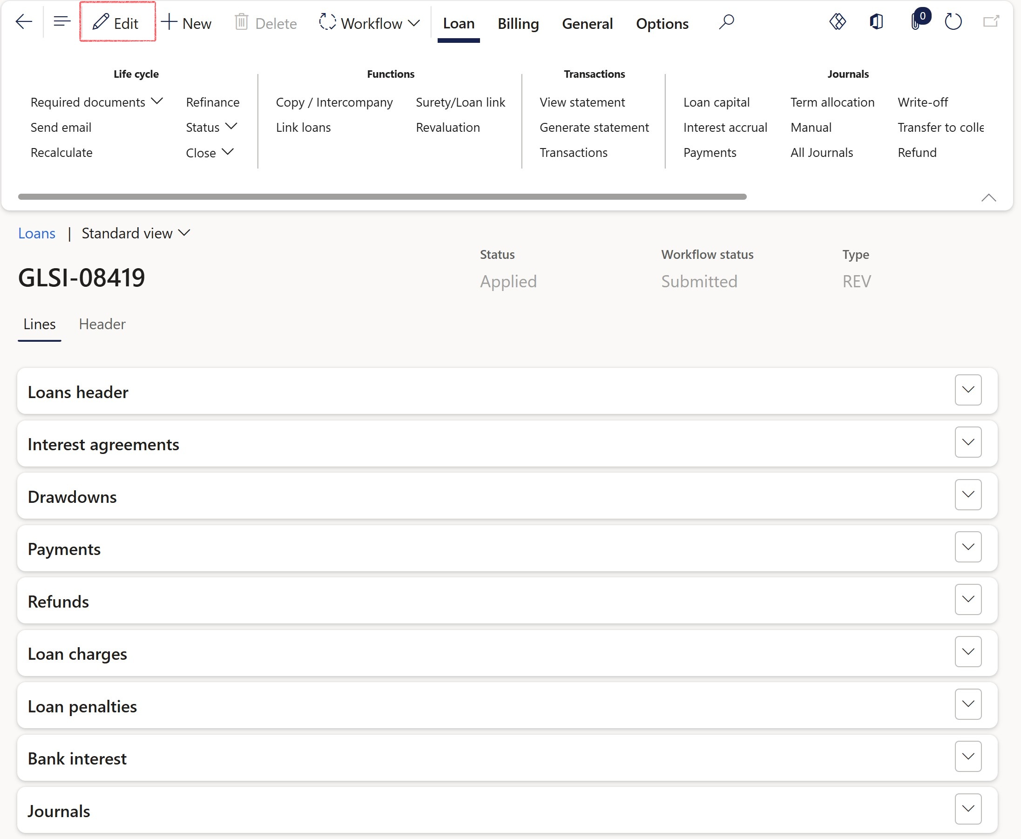Click the search magnifier icon
The height and width of the screenshot is (839, 1021).
[726, 22]
